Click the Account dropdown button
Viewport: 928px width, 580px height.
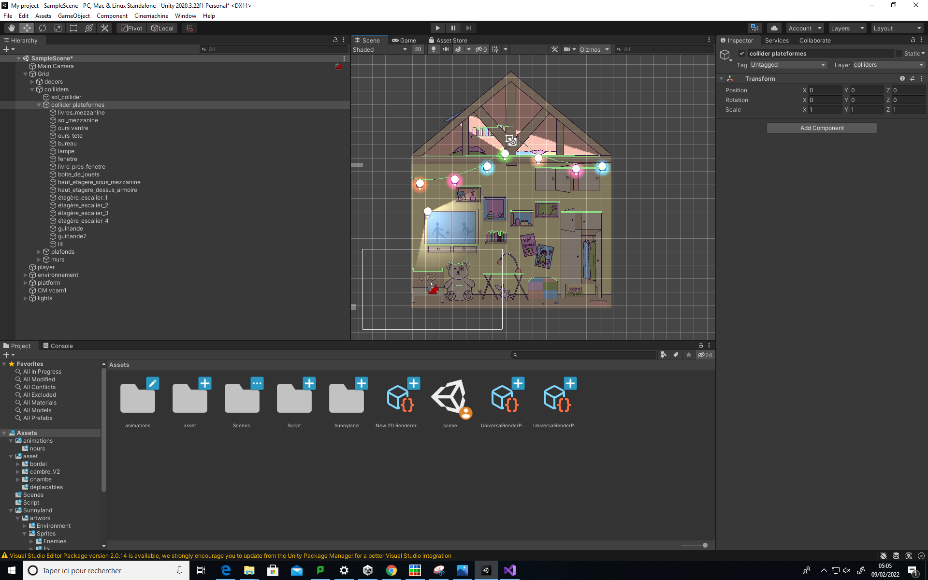805,28
